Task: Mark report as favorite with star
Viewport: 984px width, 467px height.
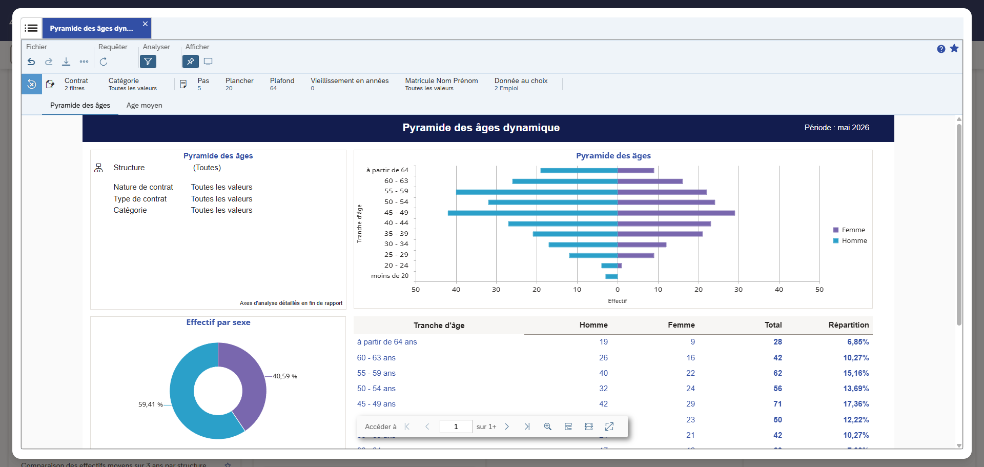Action: coord(954,48)
